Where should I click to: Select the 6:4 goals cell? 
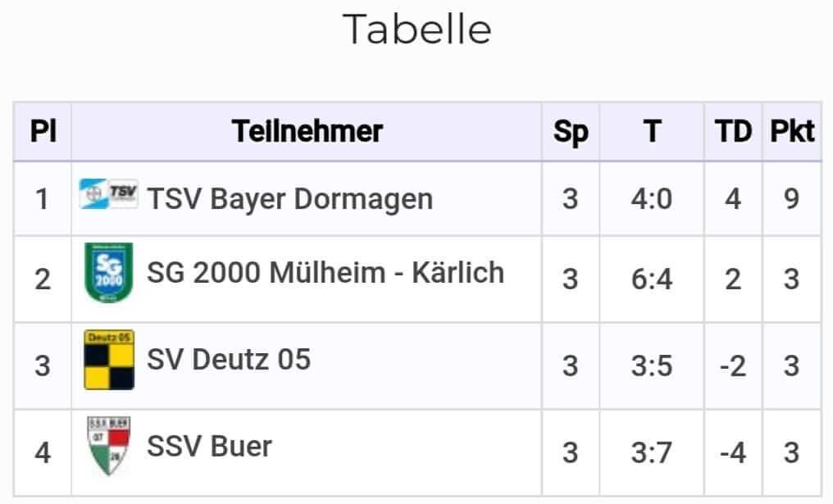pyautogui.click(x=652, y=279)
